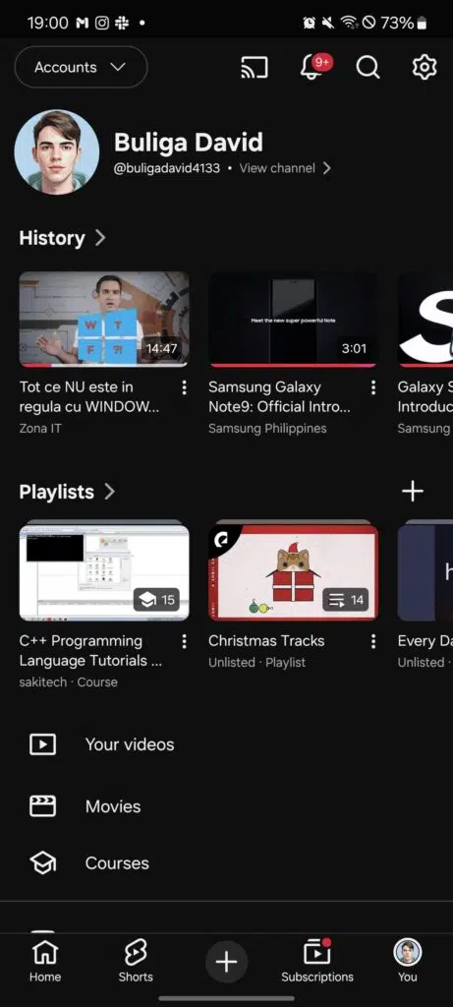Viewport: 453px width, 1007px height.
Task: Open the Movies entry
Action: pyautogui.click(x=226, y=806)
